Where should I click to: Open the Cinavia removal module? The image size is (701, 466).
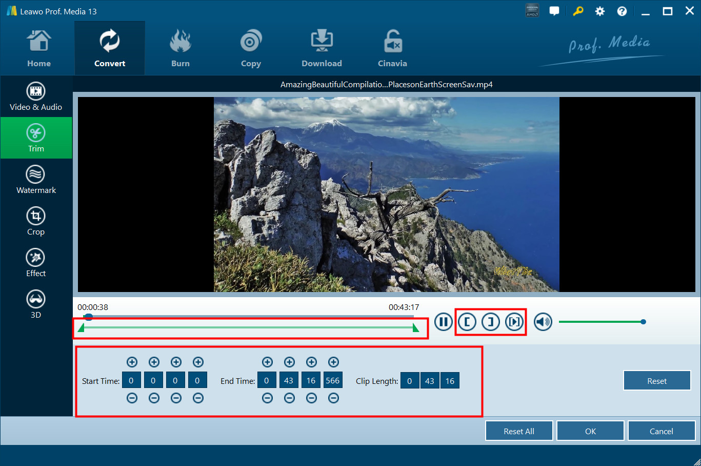click(x=392, y=49)
